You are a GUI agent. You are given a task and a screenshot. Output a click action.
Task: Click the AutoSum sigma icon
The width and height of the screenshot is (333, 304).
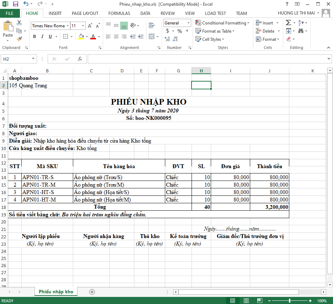point(289,22)
